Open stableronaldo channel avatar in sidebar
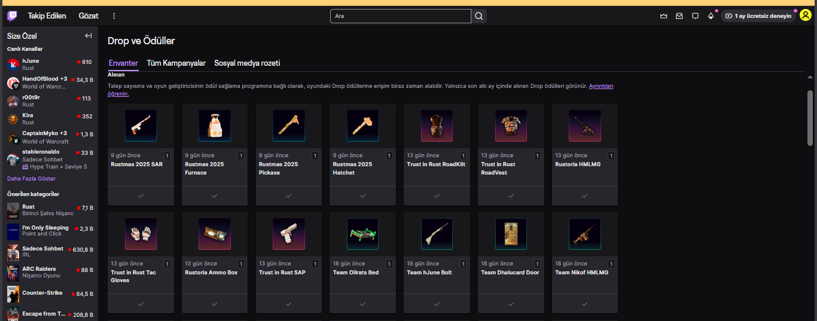This screenshot has width=817, height=321. (x=13, y=159)
